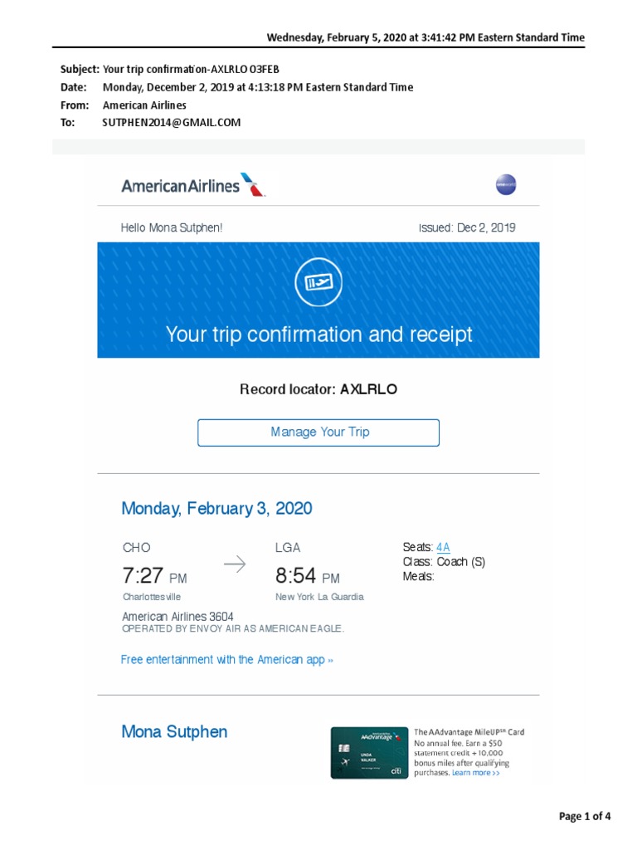Click the arrow between CHO and LGA
This screenshot has height=850, width=637.
tap(235, 564)
